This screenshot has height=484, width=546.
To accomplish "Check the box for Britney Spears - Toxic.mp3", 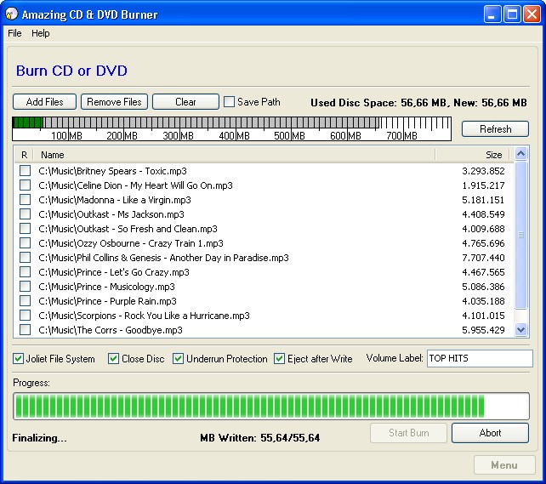I will [x=26, y=171].
